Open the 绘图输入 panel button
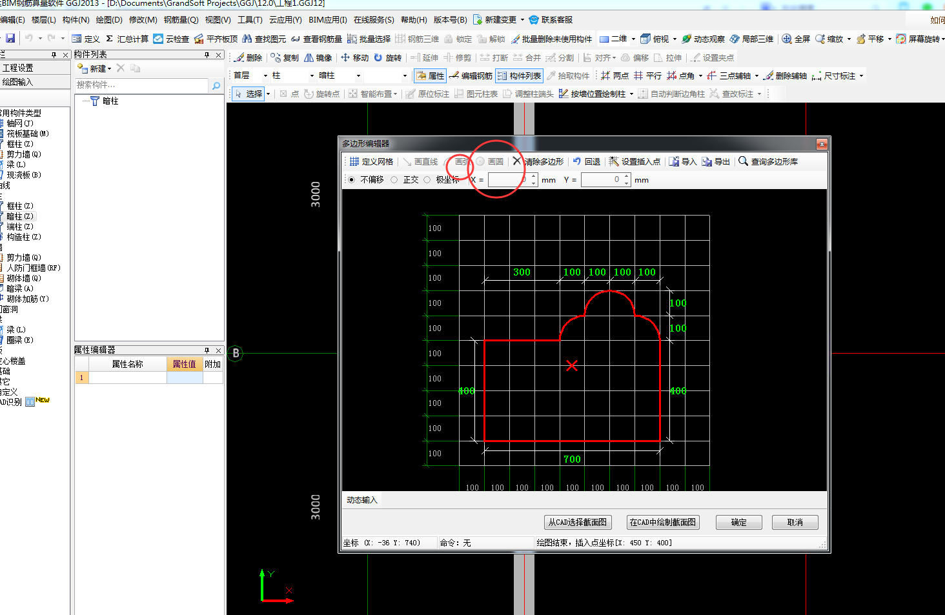945x615 pixels. click(35, 82)
